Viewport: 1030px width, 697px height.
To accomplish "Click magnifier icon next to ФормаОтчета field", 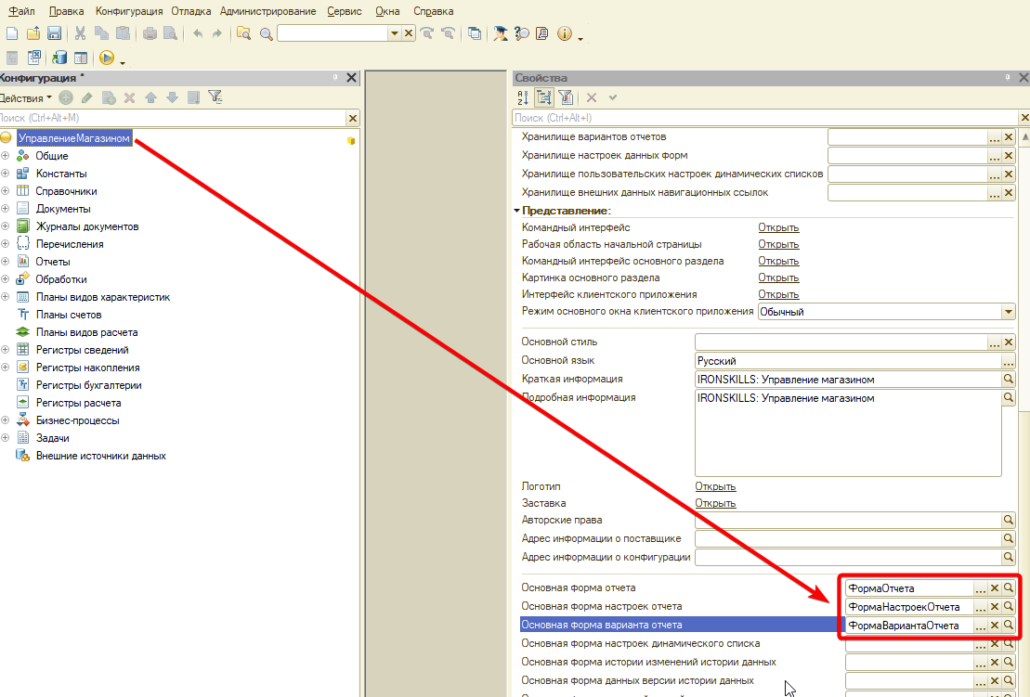I will point(1008,588).
